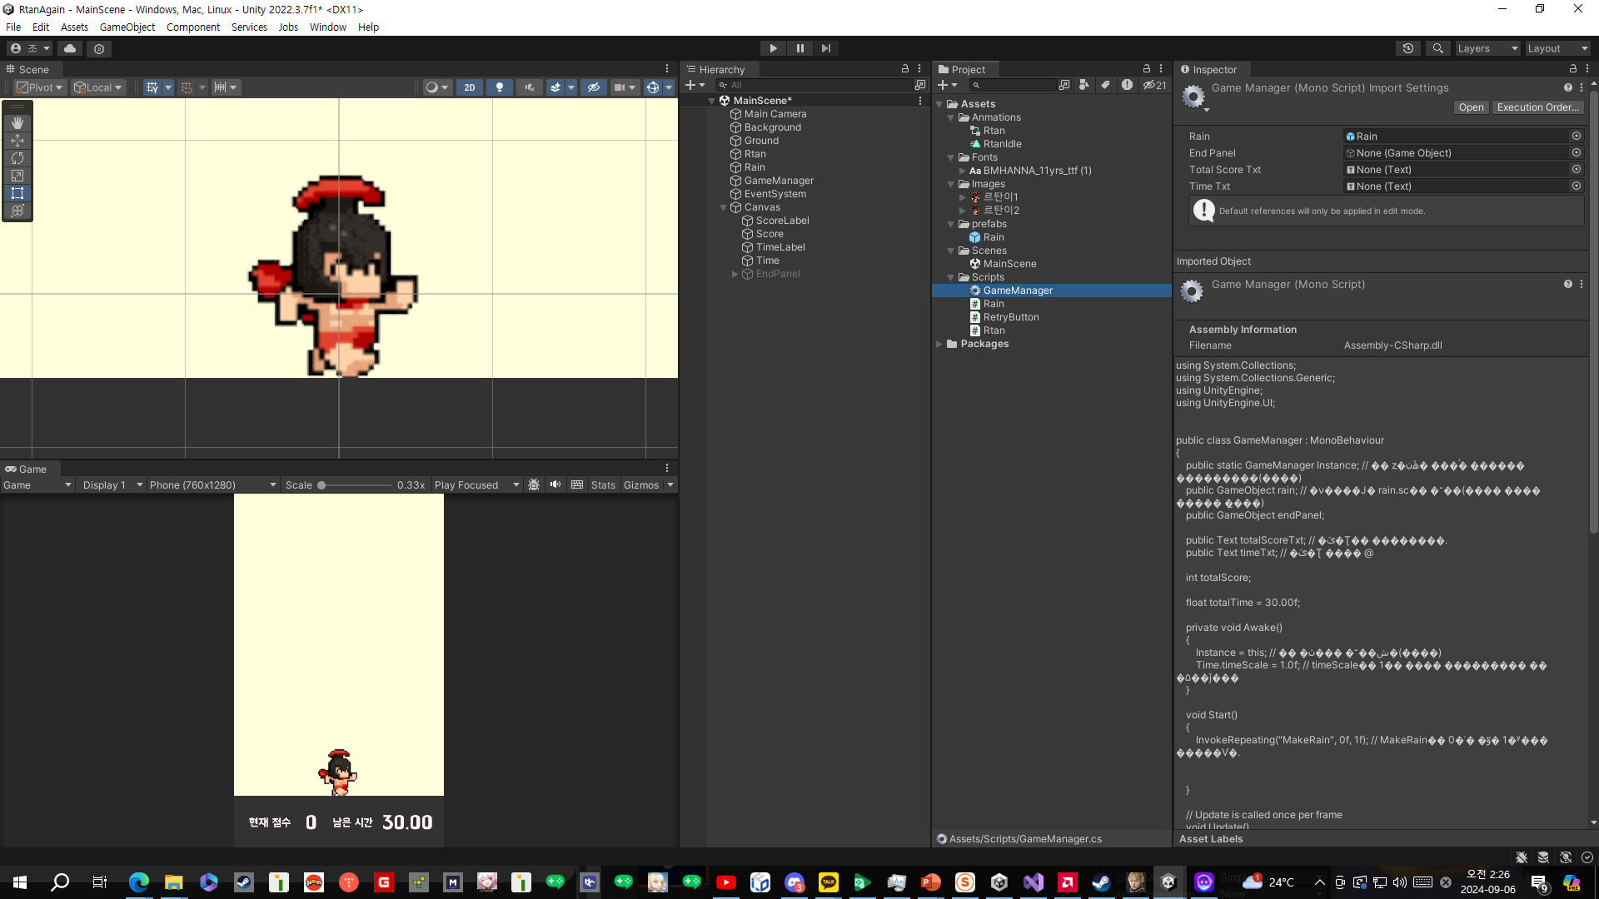Open Windows taskbar search
The width and height of the screenshot is (1599, 899).
[x=60, y=882]
